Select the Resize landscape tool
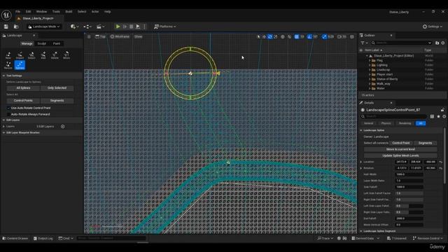This screenshot has height=252, width=448. (8, 65)
